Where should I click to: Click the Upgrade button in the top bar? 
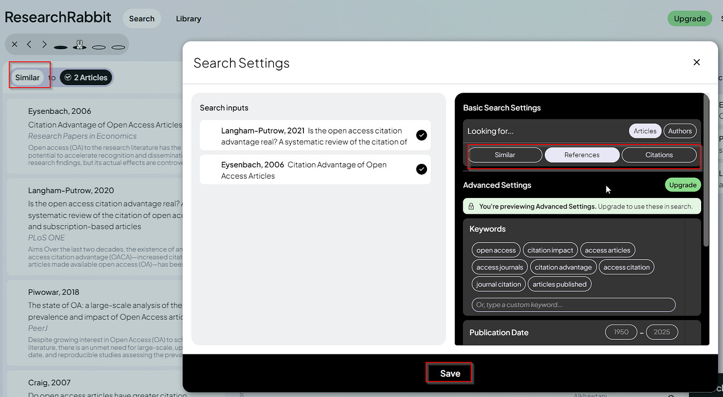coord(690,19)
